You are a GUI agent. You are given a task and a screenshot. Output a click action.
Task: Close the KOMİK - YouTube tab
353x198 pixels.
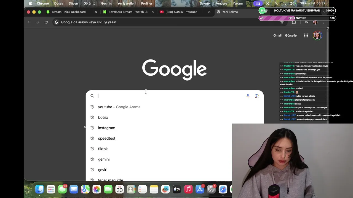click(209, 12)
